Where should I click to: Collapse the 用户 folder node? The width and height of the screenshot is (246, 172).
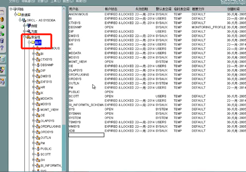point(29,42)
